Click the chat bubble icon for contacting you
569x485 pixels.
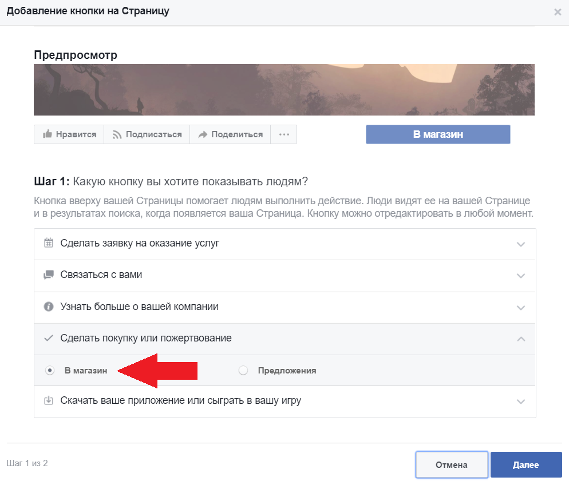click(49, 275)
